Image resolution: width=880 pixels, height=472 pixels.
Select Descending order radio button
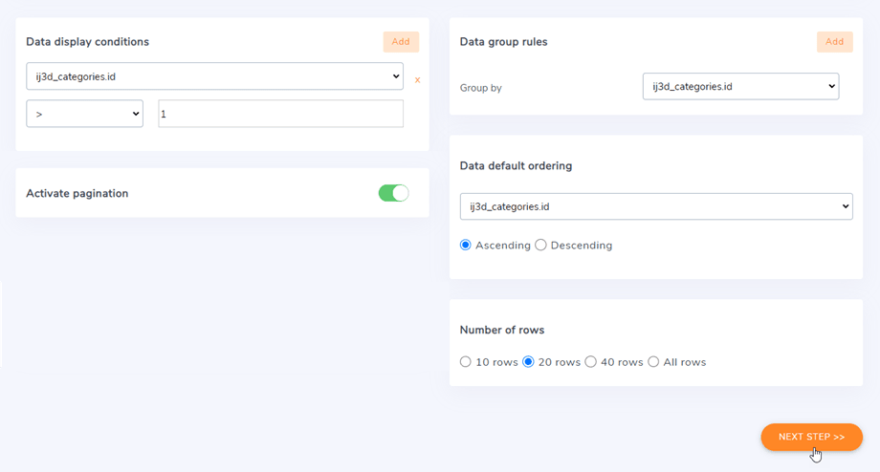pos(541,246)
